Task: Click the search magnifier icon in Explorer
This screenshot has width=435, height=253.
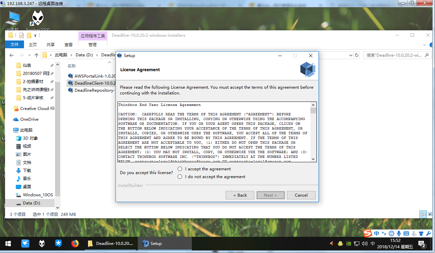Action: point(427,55)
